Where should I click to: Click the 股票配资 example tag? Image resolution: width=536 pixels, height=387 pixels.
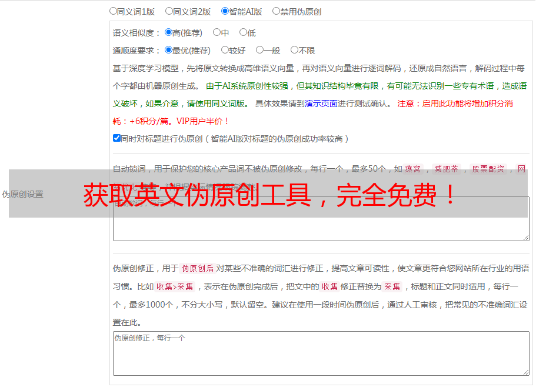(x=488, y=169)
